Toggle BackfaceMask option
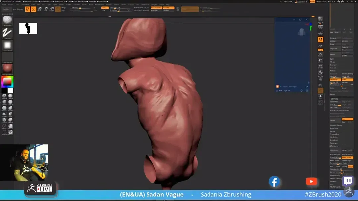The height and width of the screenshot is (201, 358). click(x=156, y=7)
